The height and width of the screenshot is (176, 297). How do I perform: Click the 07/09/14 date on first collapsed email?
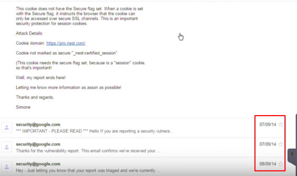[268, 125]
